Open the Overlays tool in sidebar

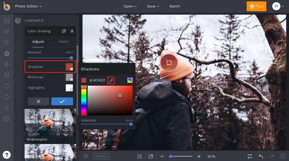[7, 97]
